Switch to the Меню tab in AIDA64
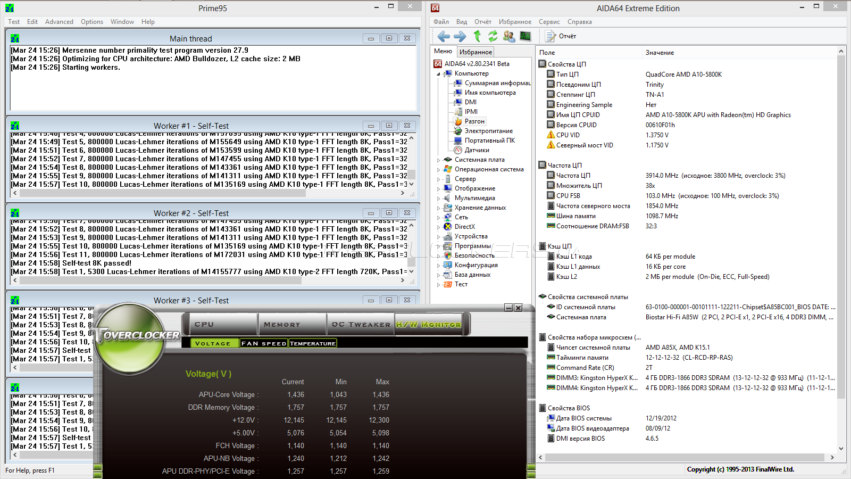The width and height of the screenshot is (851, 479). tap(443, 52)
